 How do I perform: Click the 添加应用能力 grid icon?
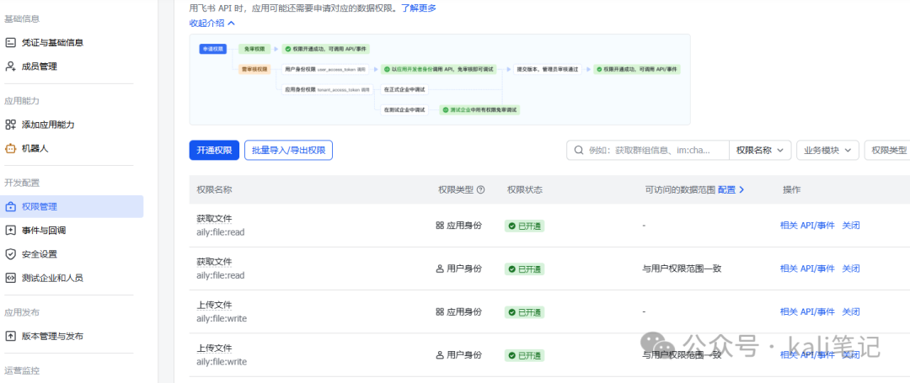[10, 125]
